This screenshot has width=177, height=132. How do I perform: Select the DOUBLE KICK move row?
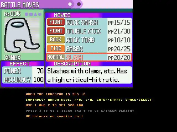coord(89,31)
